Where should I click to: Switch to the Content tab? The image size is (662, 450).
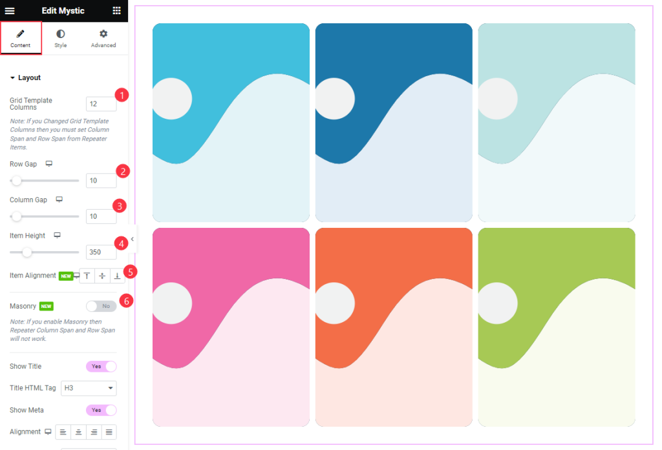tap(21, 38)
